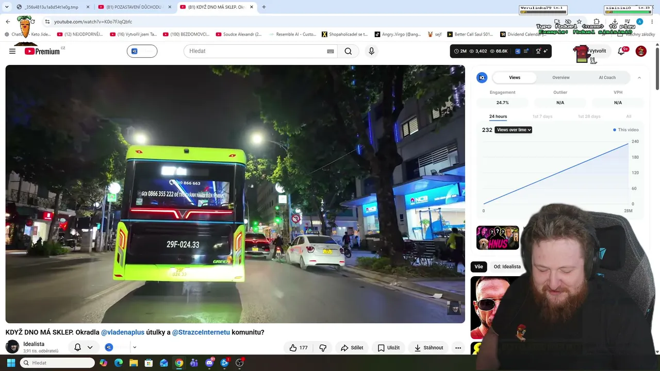Click the Vytvořit create button
The height and width of the screenshot is (371, 660).
[x=592, y=51]
